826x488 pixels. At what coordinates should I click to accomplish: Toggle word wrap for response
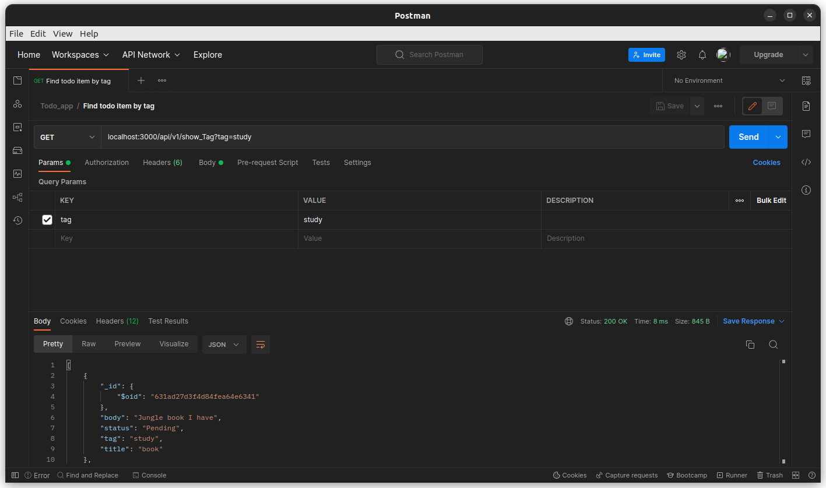(x=261, y=345)
